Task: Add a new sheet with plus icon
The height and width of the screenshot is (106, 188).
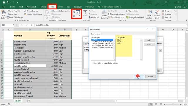Action: [28, 101]
